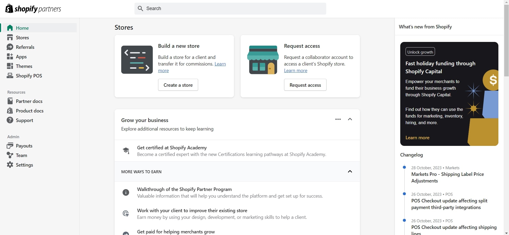Focus the Search input field
Screen dimensions: 509x235
(230, 8)
